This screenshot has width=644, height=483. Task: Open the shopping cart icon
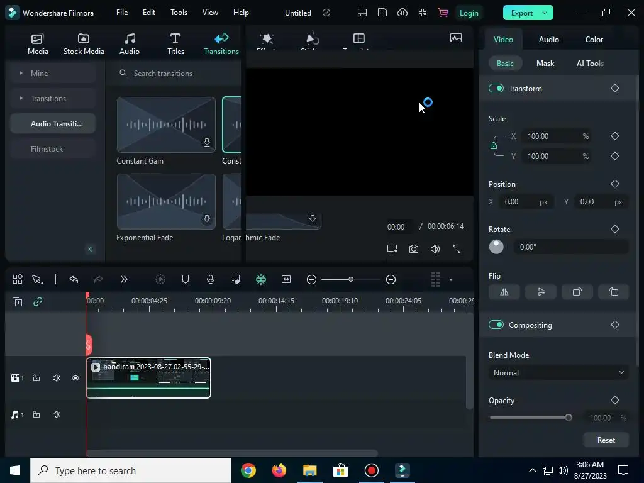pyautogui.click(x=443, y=13)
